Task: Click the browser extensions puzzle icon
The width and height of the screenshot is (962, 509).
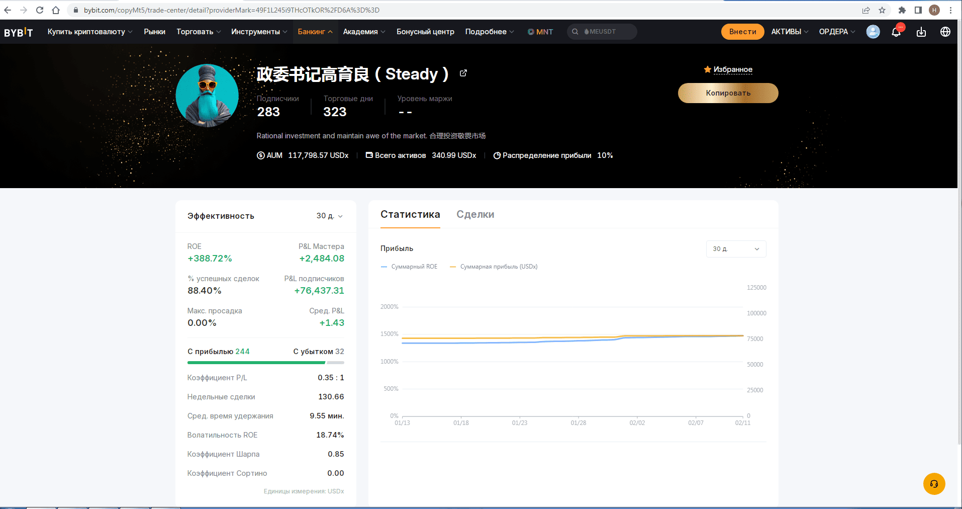Action: point(902,10)
